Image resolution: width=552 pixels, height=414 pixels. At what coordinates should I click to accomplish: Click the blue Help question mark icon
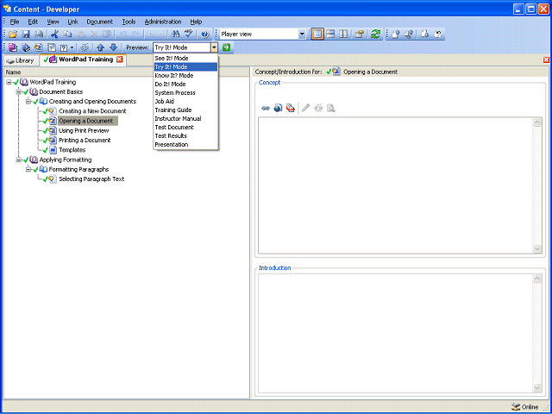[205, 34]
